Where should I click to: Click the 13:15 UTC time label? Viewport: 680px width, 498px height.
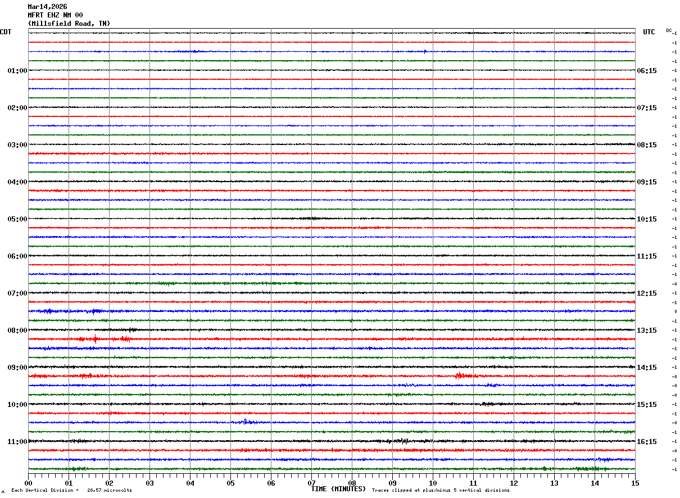(647, 331)
